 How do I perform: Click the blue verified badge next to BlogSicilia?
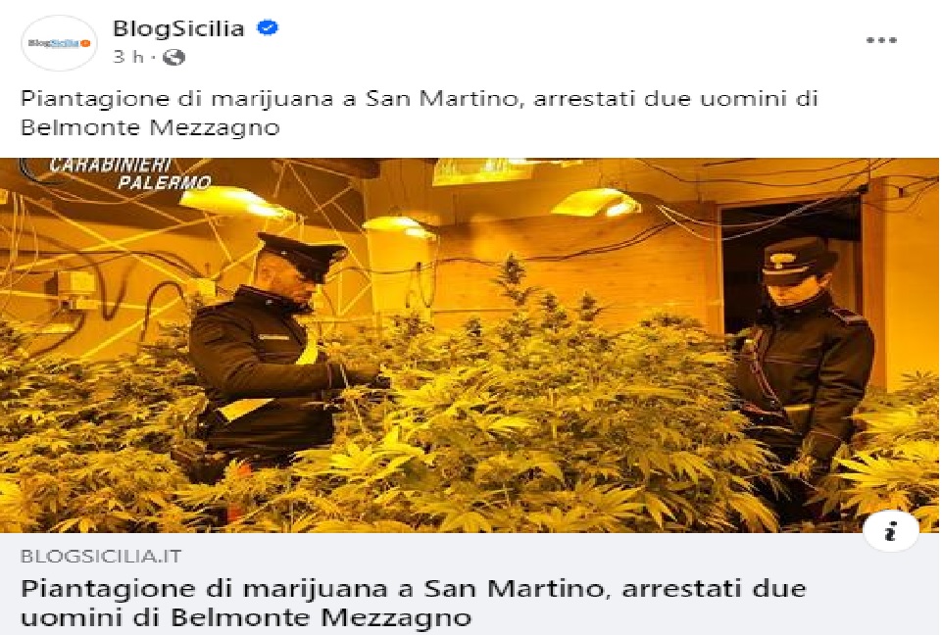(x=268, y=27)
